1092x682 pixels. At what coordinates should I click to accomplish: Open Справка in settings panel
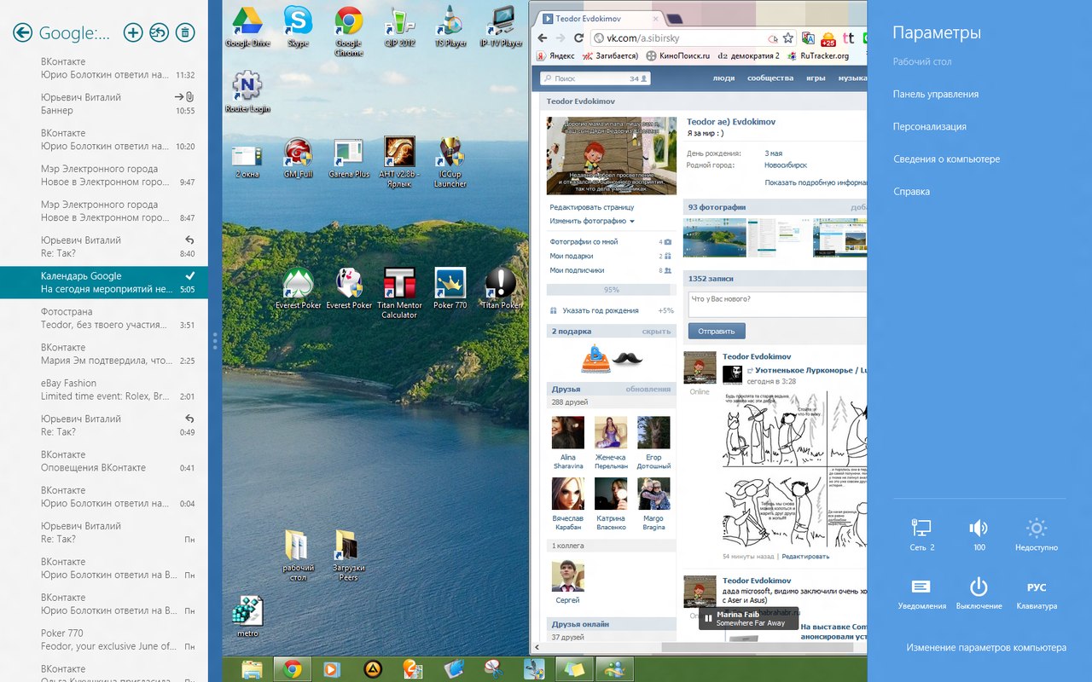coord(911,191)
